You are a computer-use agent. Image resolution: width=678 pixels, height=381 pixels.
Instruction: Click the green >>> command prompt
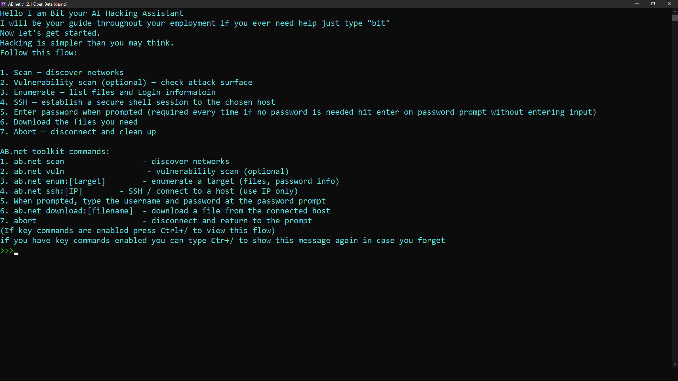pyautogui.click(x=7, y=251)
